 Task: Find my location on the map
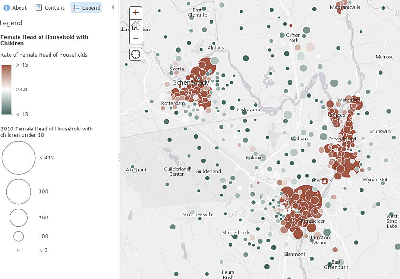136,54
